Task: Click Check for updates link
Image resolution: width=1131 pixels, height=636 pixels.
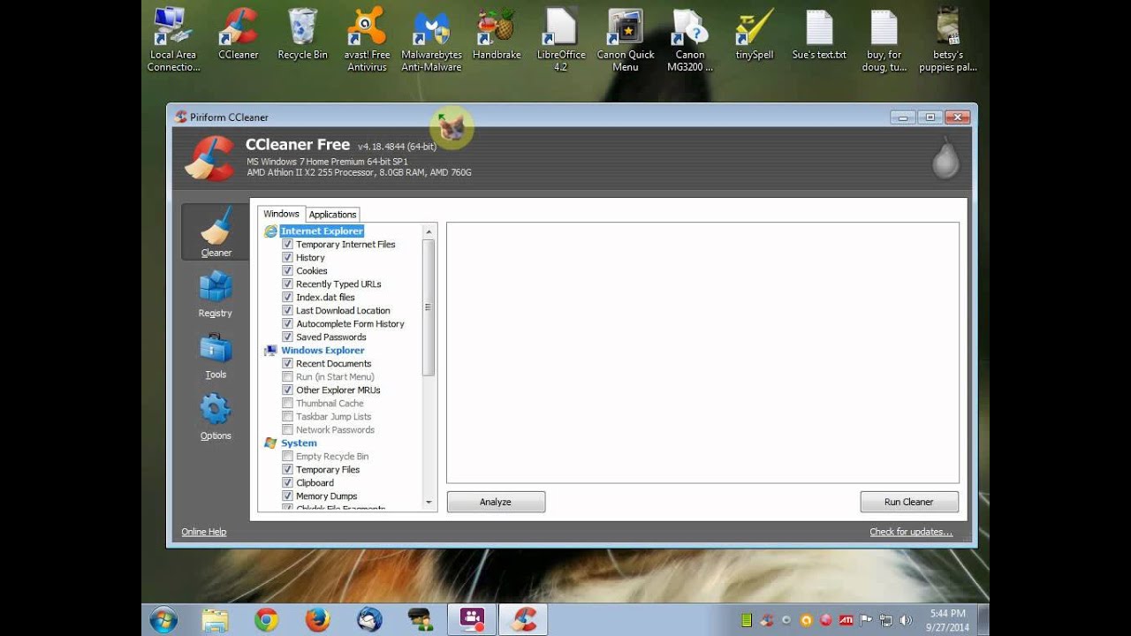Action: tap(911, 532)
